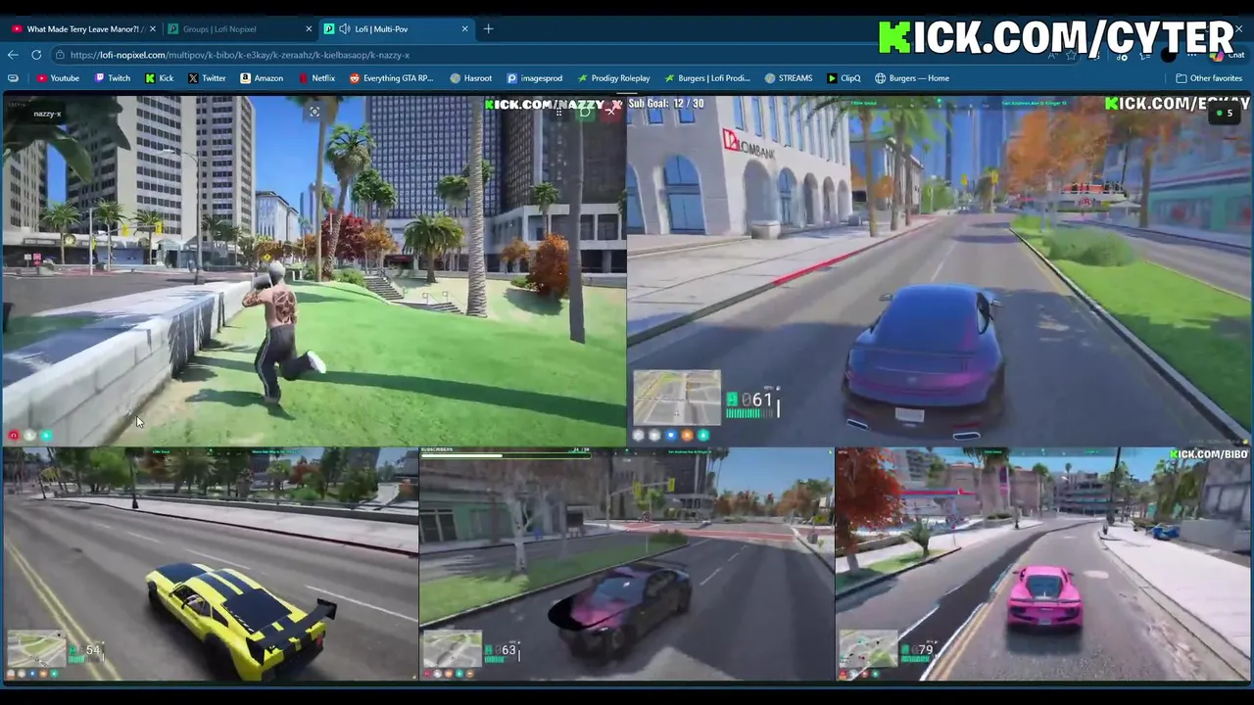Open the 'Burgers — Home' bookmark
Image resolution: width=1254 pixels, height=705 pixels.
tap(912, 78)
